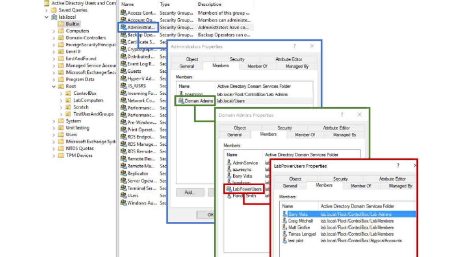This screenshot has height=257, width=456.
Task: Open Security tab in Domain Admins Properties
Action: (x=285, y=128)
